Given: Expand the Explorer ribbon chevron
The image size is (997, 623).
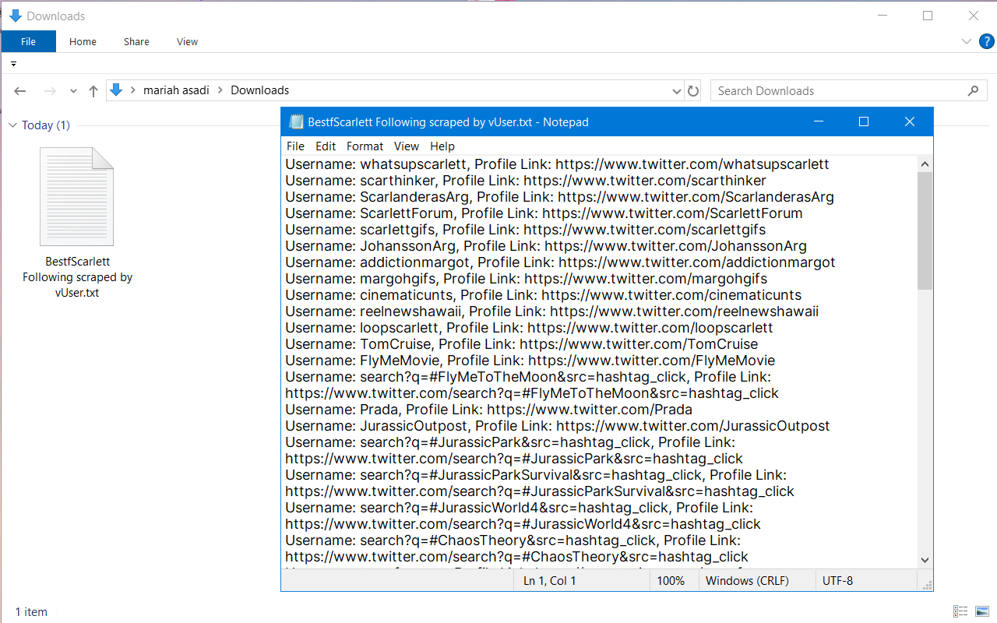Looking at the screenshot, I should [966, 41].
